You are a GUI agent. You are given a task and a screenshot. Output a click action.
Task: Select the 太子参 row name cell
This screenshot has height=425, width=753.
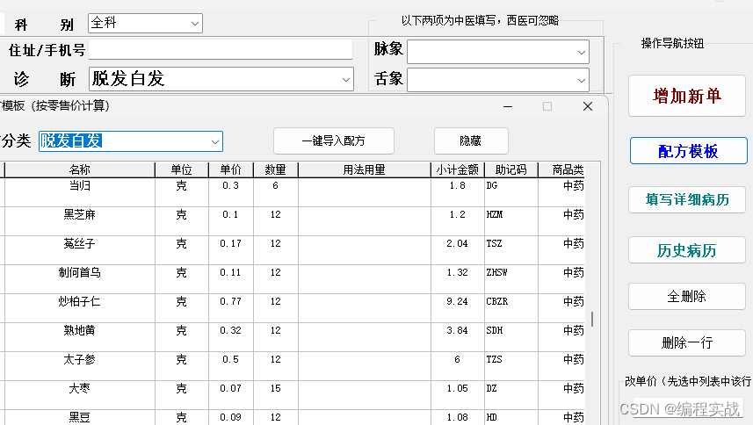coord(80,366)
